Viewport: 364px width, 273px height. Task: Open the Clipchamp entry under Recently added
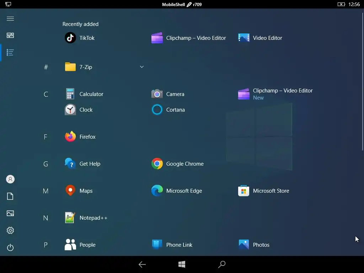[188, 38]
